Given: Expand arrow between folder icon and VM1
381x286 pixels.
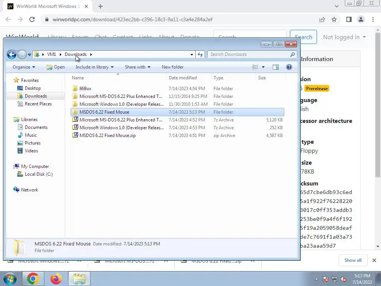Looking at the screenshot, I should [43, 54].
